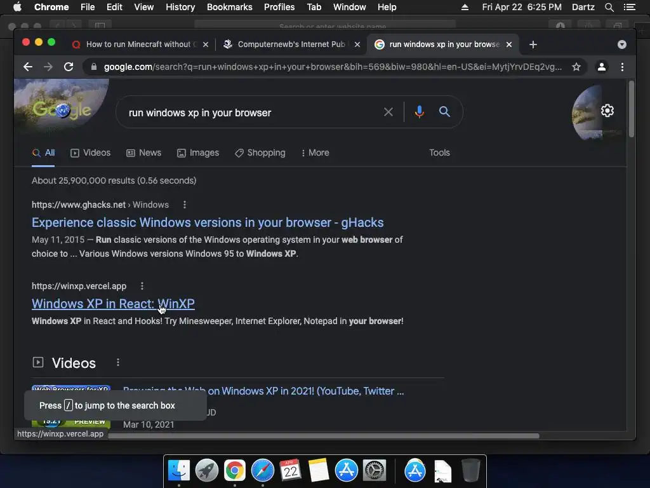This screenshot has height=488, width=650.
Task: Close the Computernewb's Internet Pub tab
Action: tap(357, 44)
